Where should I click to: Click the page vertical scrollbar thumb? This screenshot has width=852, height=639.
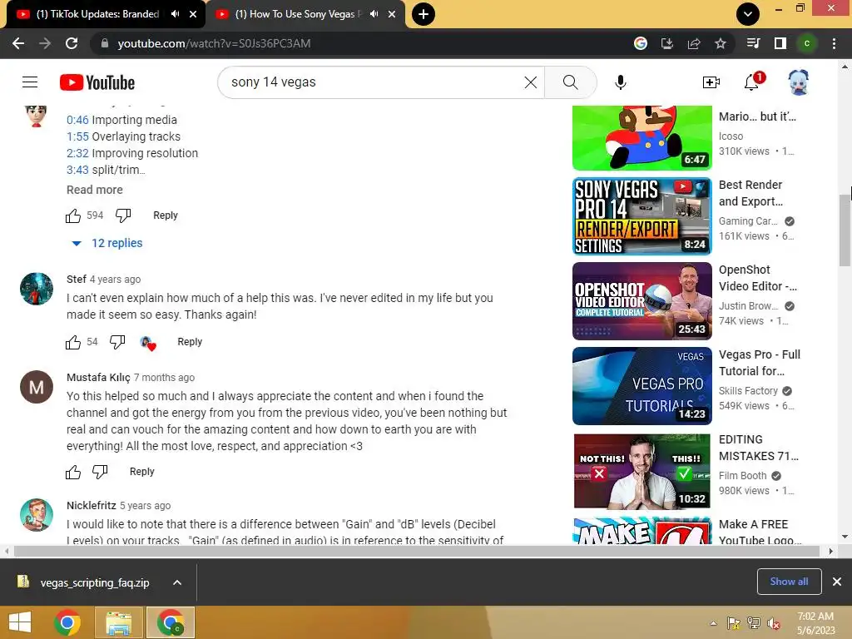pos(845,231)
